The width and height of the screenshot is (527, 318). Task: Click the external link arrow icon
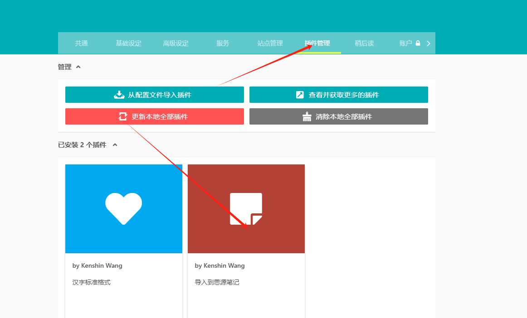(x=300, y=95)
